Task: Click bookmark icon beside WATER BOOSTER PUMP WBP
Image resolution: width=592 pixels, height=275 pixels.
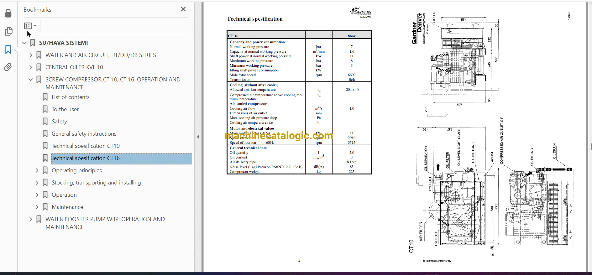Action: pyautogui.click(x=39, y=219)
